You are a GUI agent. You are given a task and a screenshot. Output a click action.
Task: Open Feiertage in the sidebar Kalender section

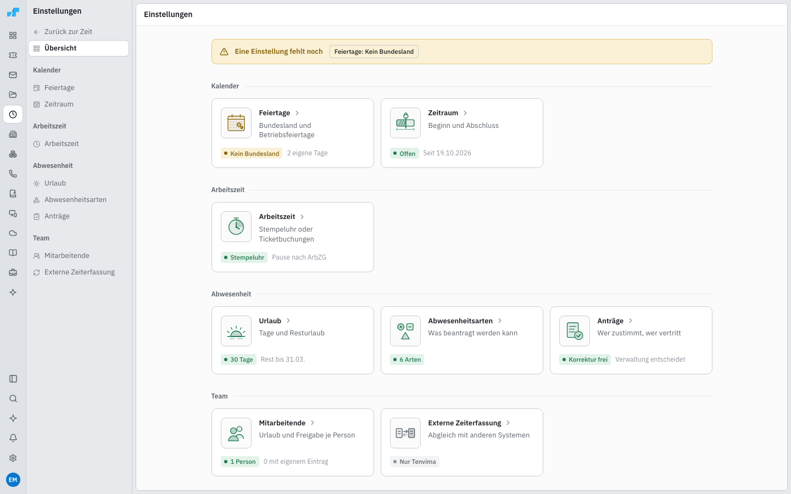tap(79, 88)
